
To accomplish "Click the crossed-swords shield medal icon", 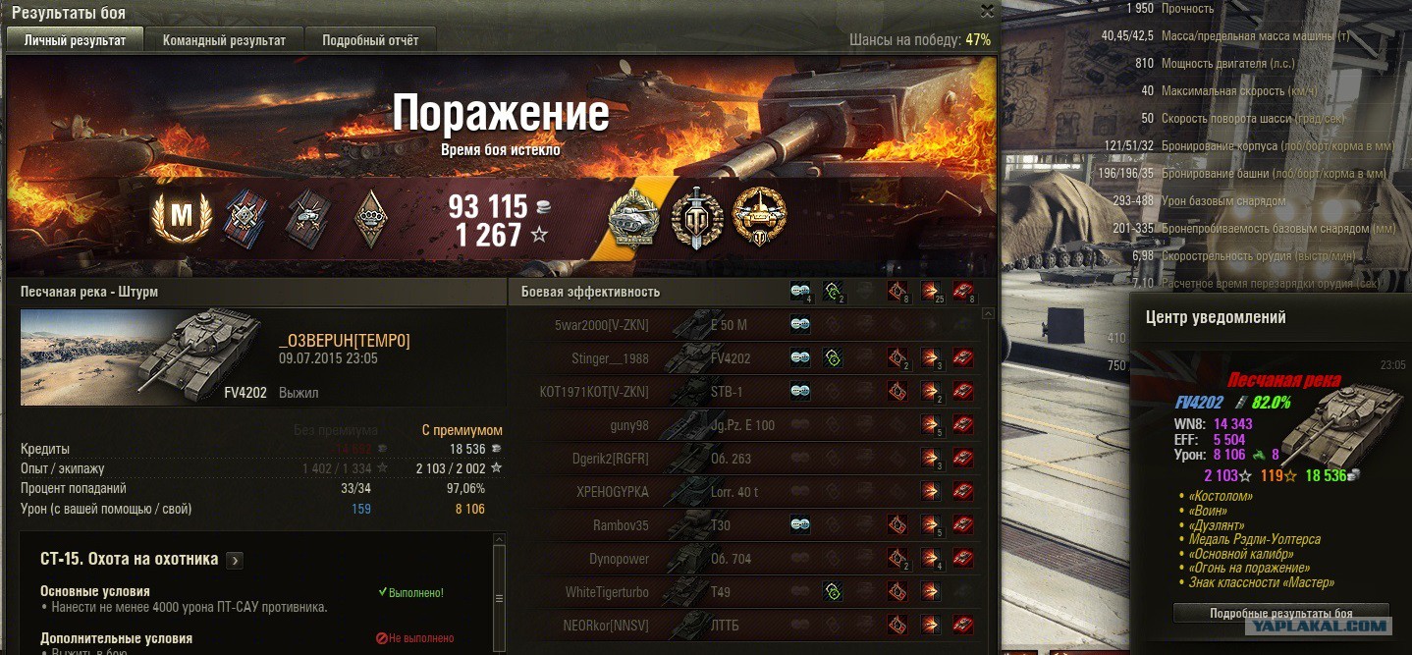I will pos(697,216).
